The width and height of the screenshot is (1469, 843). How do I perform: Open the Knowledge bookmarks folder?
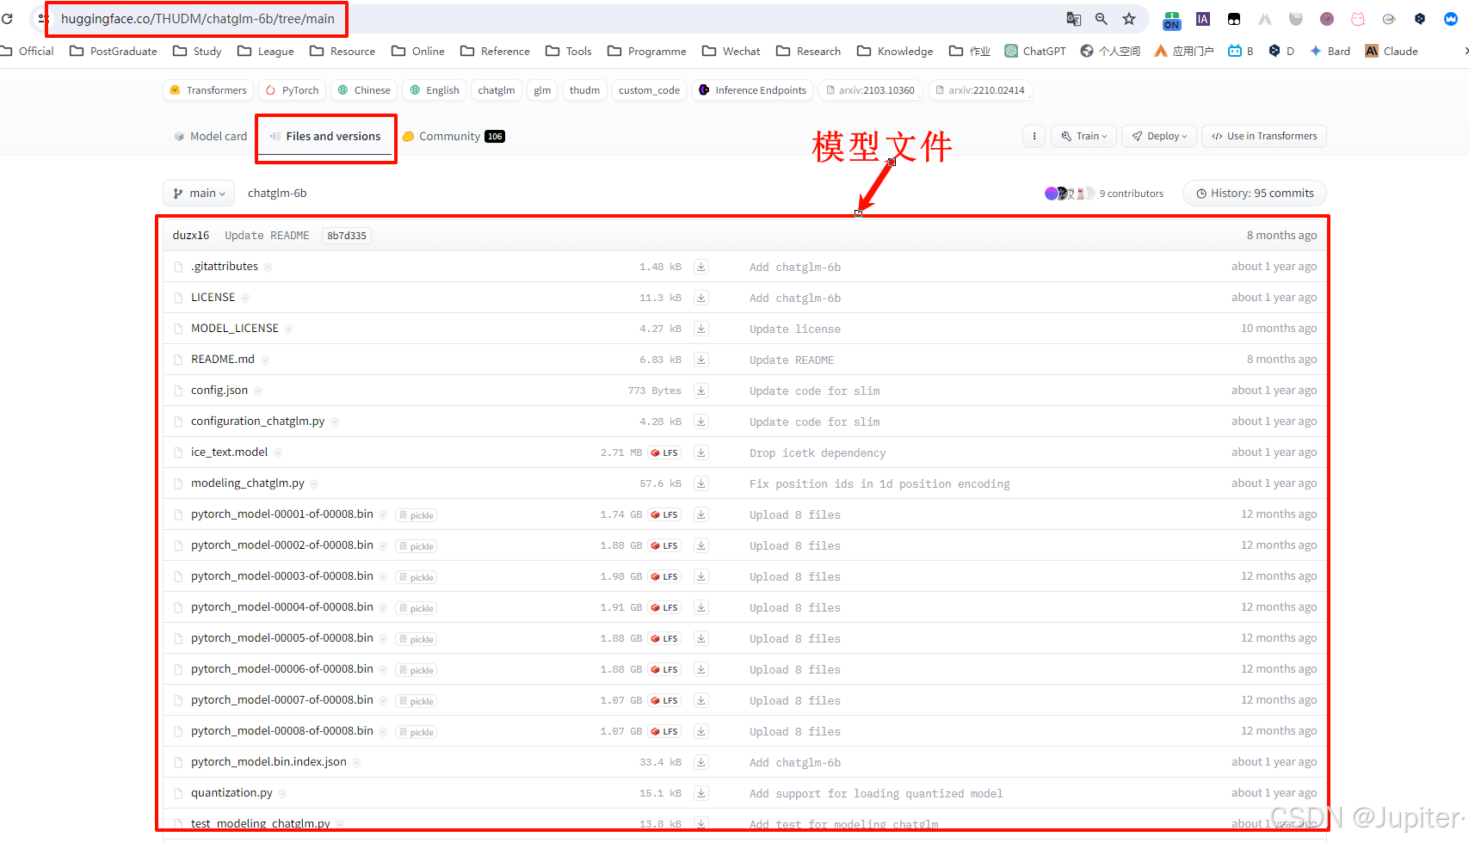[x=895, y=52]
